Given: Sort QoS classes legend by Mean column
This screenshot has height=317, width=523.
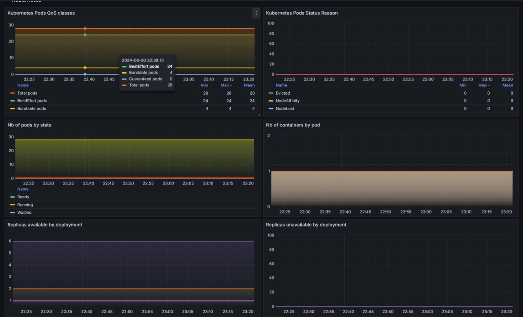Looking at the screenshot, I should 249,85.
